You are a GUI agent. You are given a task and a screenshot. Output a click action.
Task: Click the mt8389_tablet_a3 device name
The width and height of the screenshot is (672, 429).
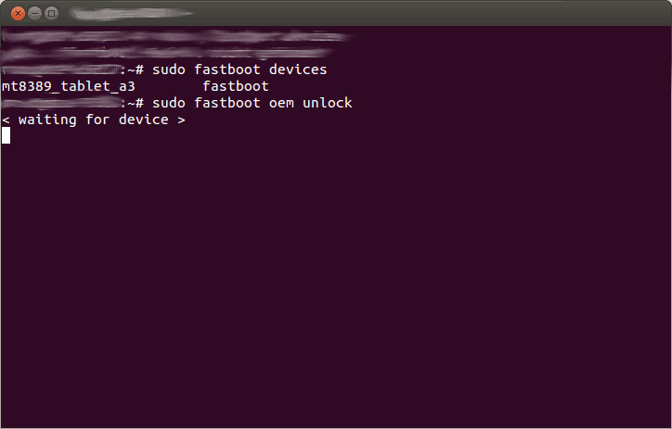[x=69, y=86]
